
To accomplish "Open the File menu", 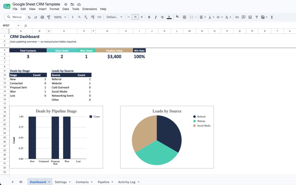I will (x=15, y=9).
